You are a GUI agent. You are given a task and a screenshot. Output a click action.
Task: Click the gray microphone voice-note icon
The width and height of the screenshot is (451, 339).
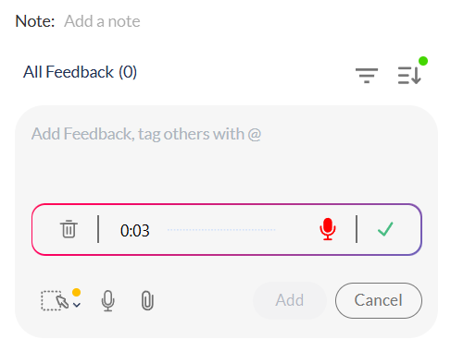[107, 301]
